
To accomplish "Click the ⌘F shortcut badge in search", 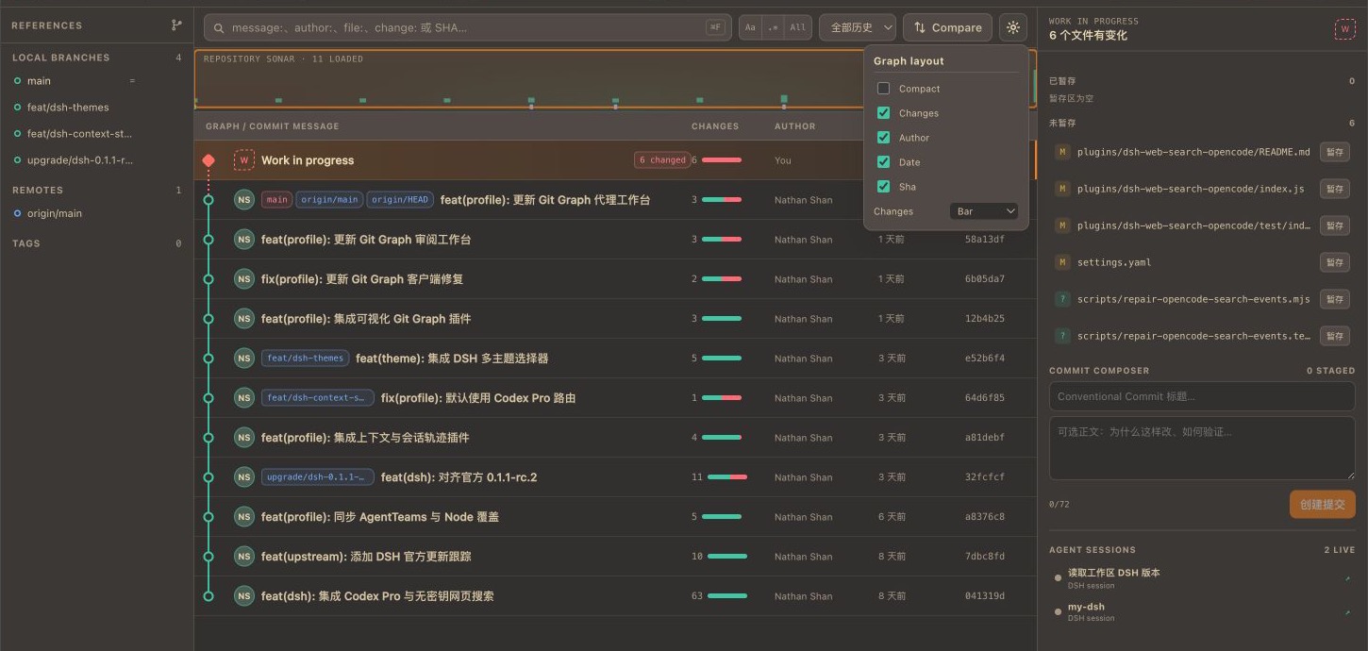I will click(716, 27).
